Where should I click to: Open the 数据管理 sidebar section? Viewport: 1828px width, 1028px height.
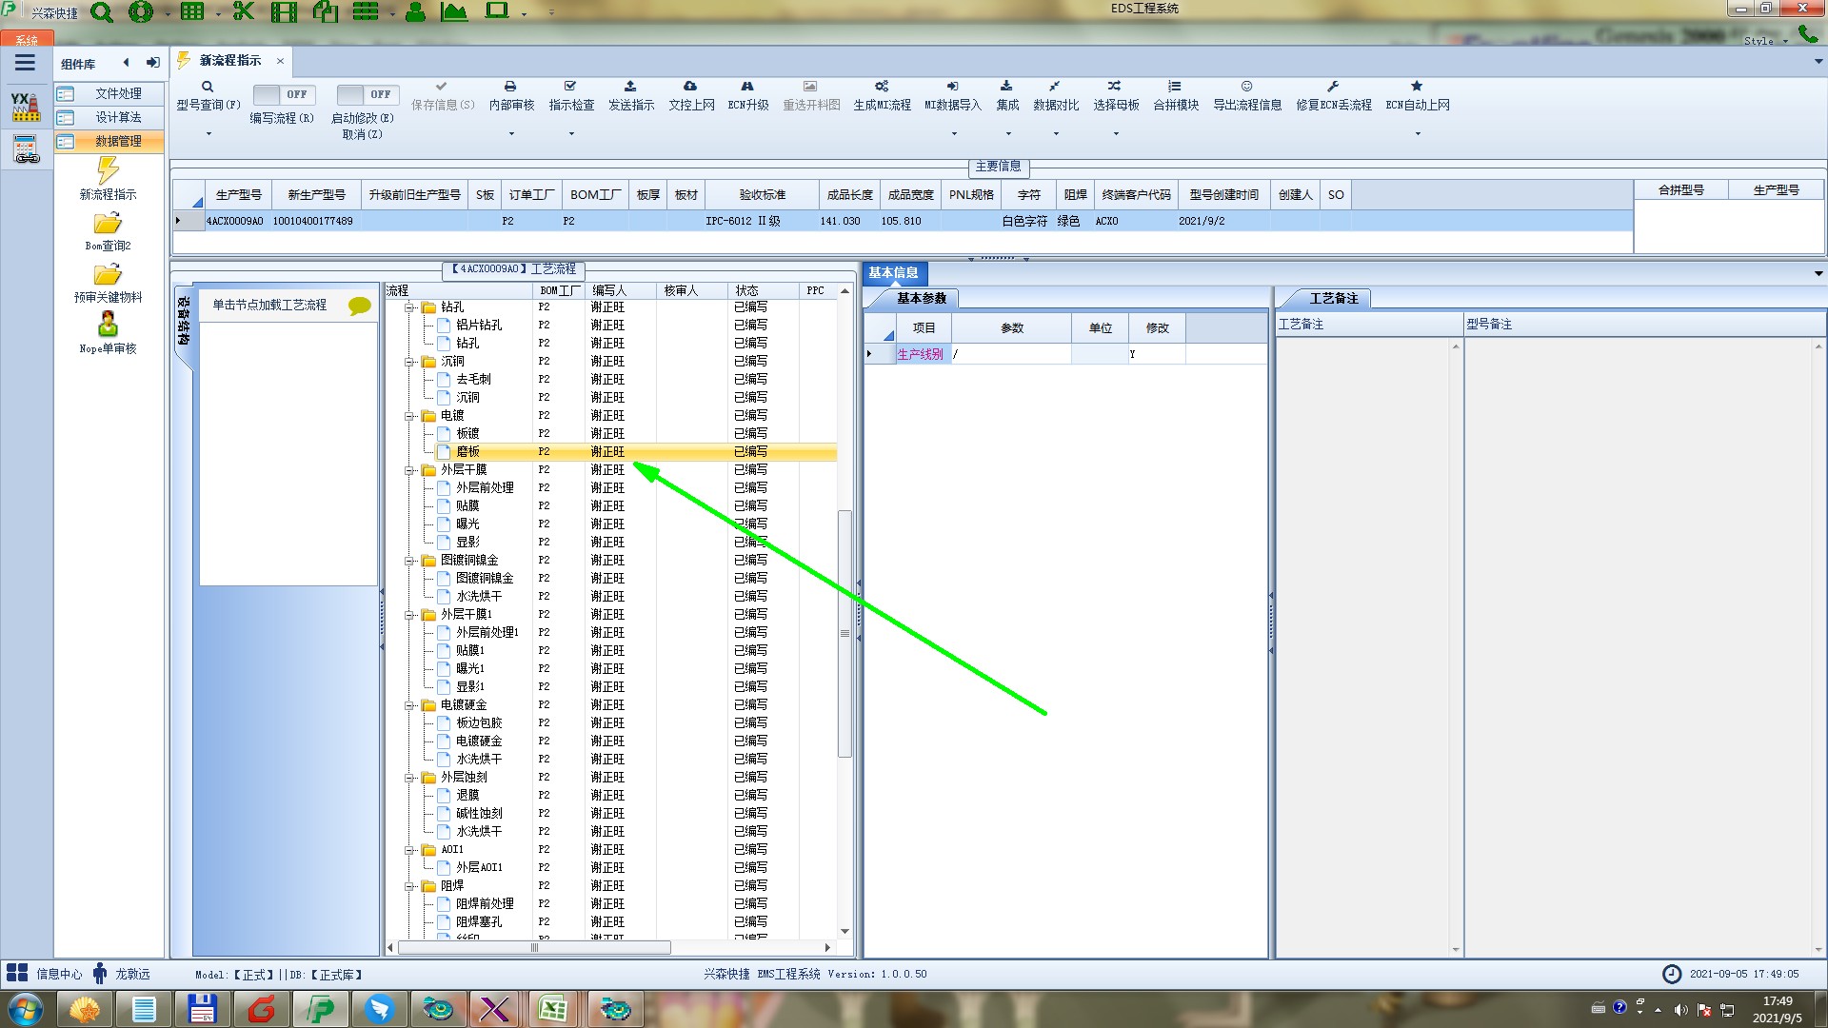pos(117,141)
